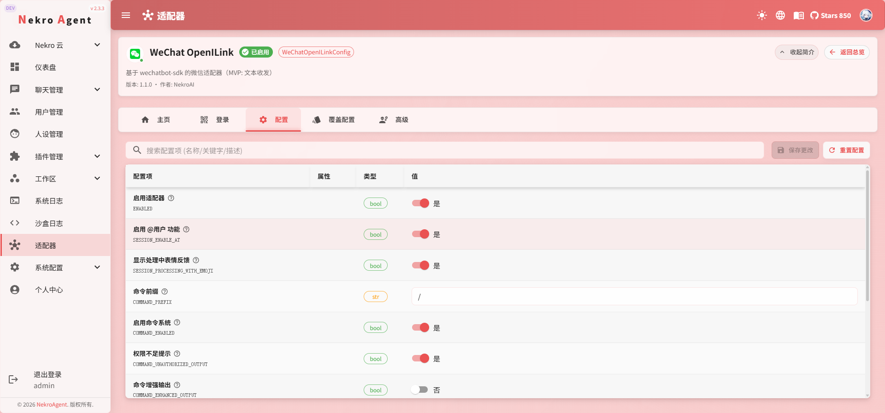The image size is (885, 413).
Task: Click the config table vertical scrollbar
Action: 867,236
